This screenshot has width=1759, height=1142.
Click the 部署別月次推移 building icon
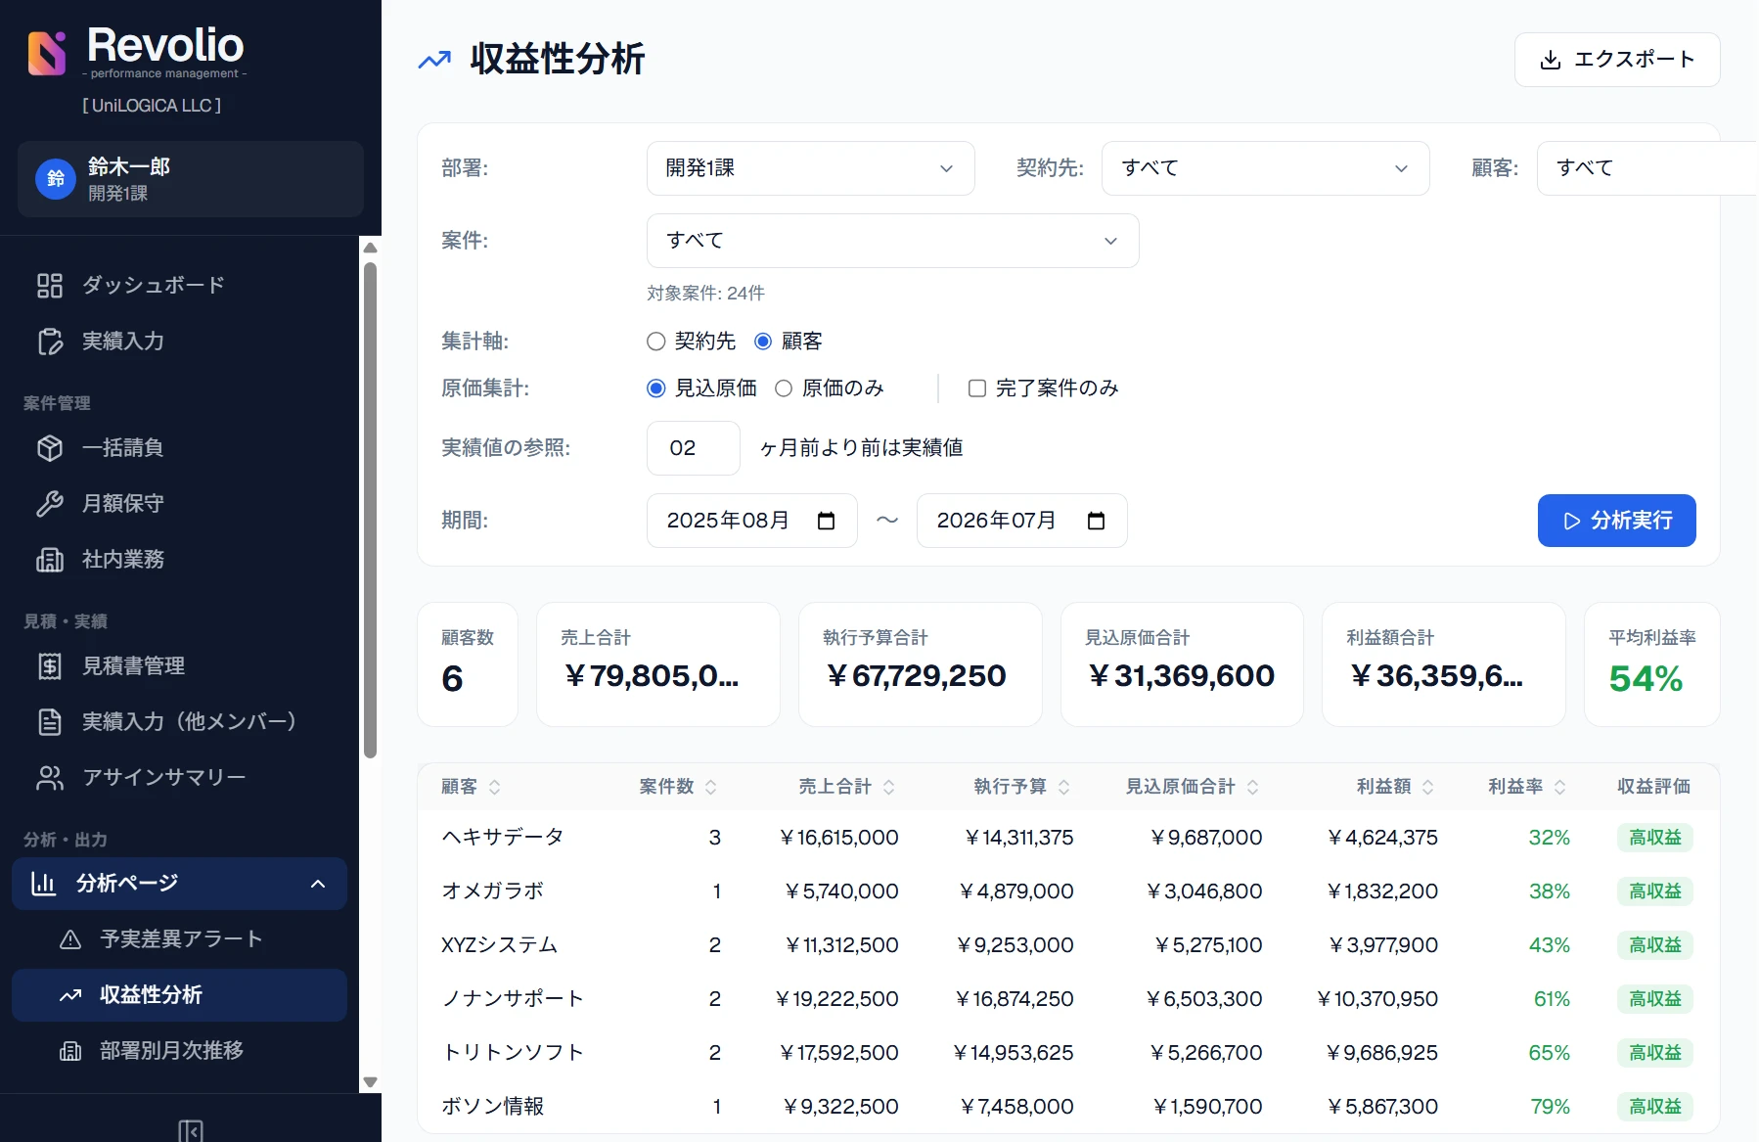coord(70,1051)
